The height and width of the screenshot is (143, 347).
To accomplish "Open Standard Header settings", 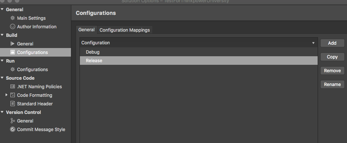I will pos(35,104).
